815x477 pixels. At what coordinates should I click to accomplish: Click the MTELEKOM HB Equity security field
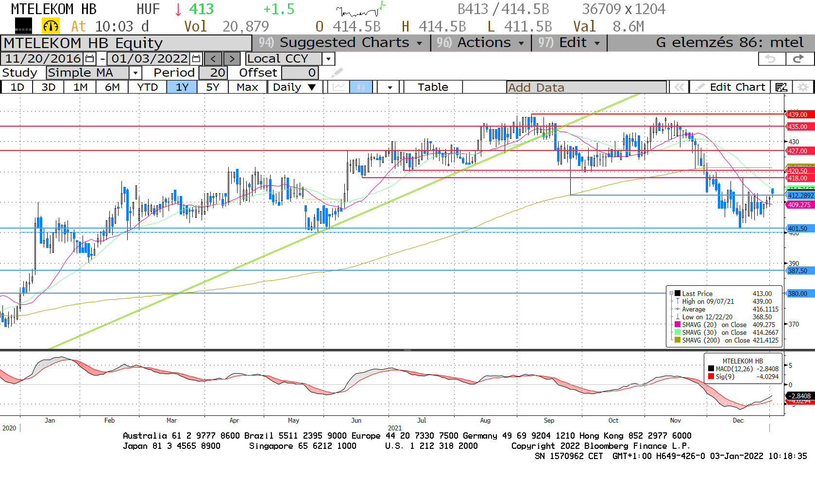[x=126, y=43]
